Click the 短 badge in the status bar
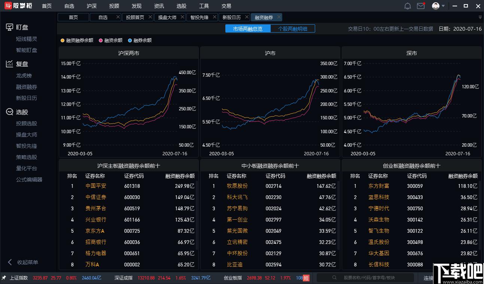The image size is (484, 284). (306, 278)
